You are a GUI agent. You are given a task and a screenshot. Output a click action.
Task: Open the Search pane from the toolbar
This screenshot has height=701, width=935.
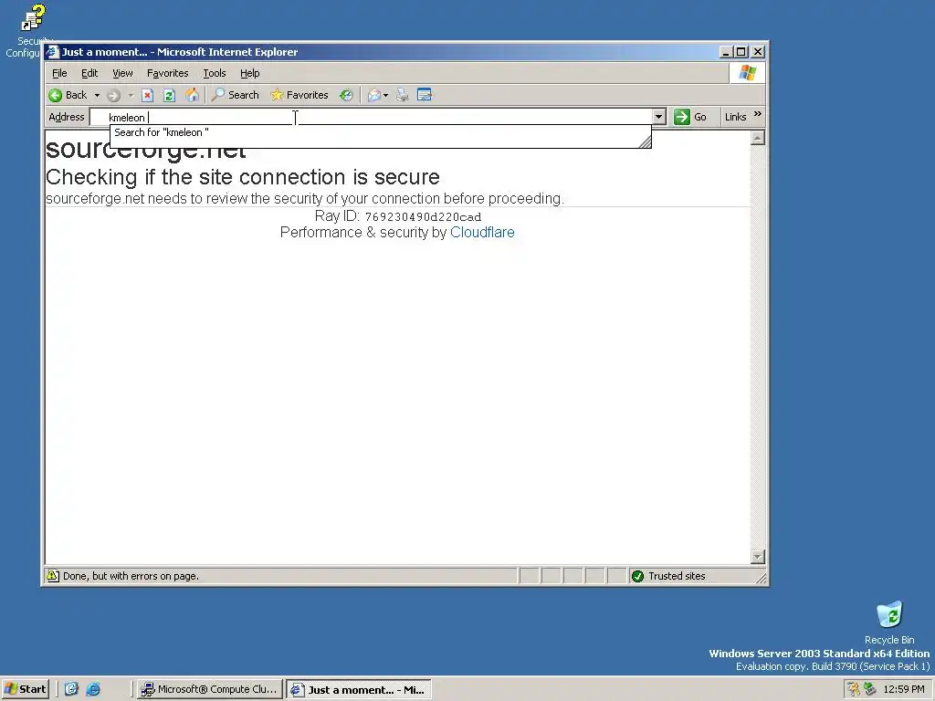[236, 95]
